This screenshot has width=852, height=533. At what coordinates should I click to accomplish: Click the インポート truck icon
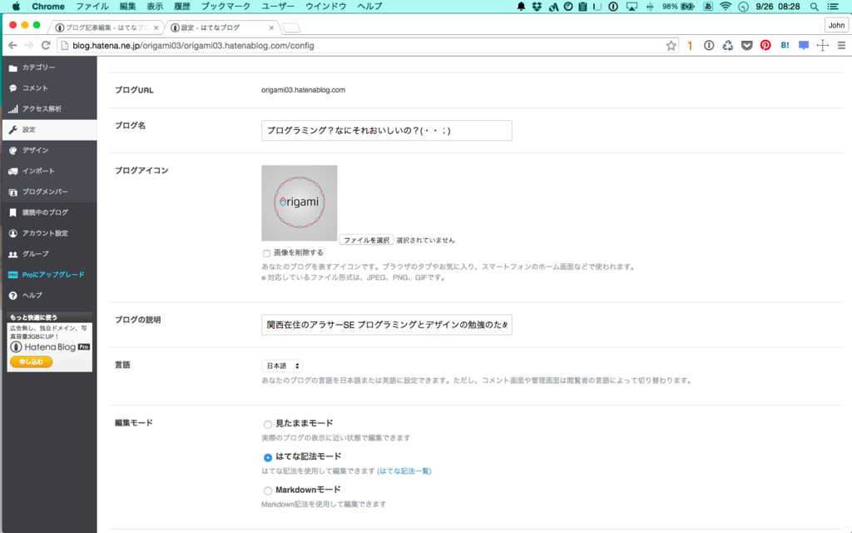(13, 172)
